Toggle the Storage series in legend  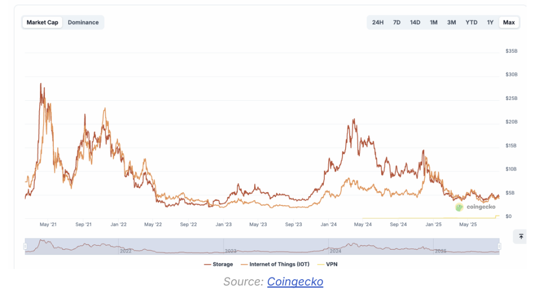pyautogui.click(x=218, y=264)
